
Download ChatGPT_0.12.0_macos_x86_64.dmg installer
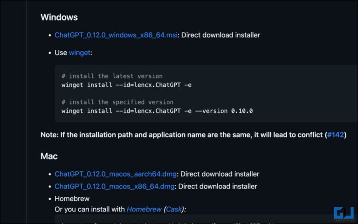(x=115, y=186)
